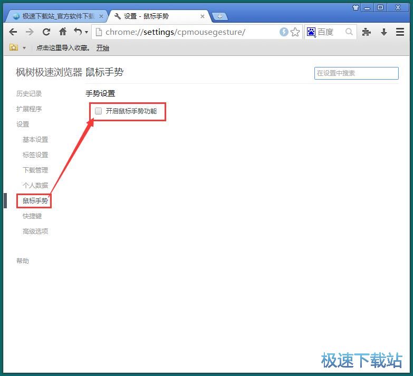Image resolution: width=413 pixels, height=376 pixels.
Task: Maximize the browser window
Action: click(380, 7)
